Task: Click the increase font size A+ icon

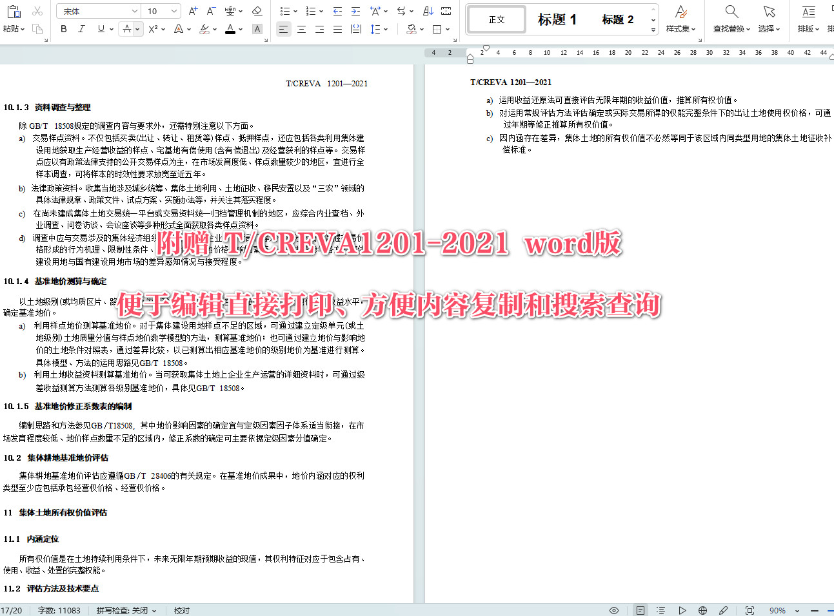Action: [192, 10]
